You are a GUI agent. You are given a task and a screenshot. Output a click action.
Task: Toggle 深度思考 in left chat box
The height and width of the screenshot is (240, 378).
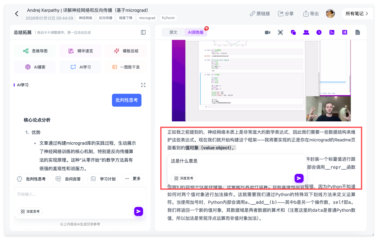pos(30,211)
